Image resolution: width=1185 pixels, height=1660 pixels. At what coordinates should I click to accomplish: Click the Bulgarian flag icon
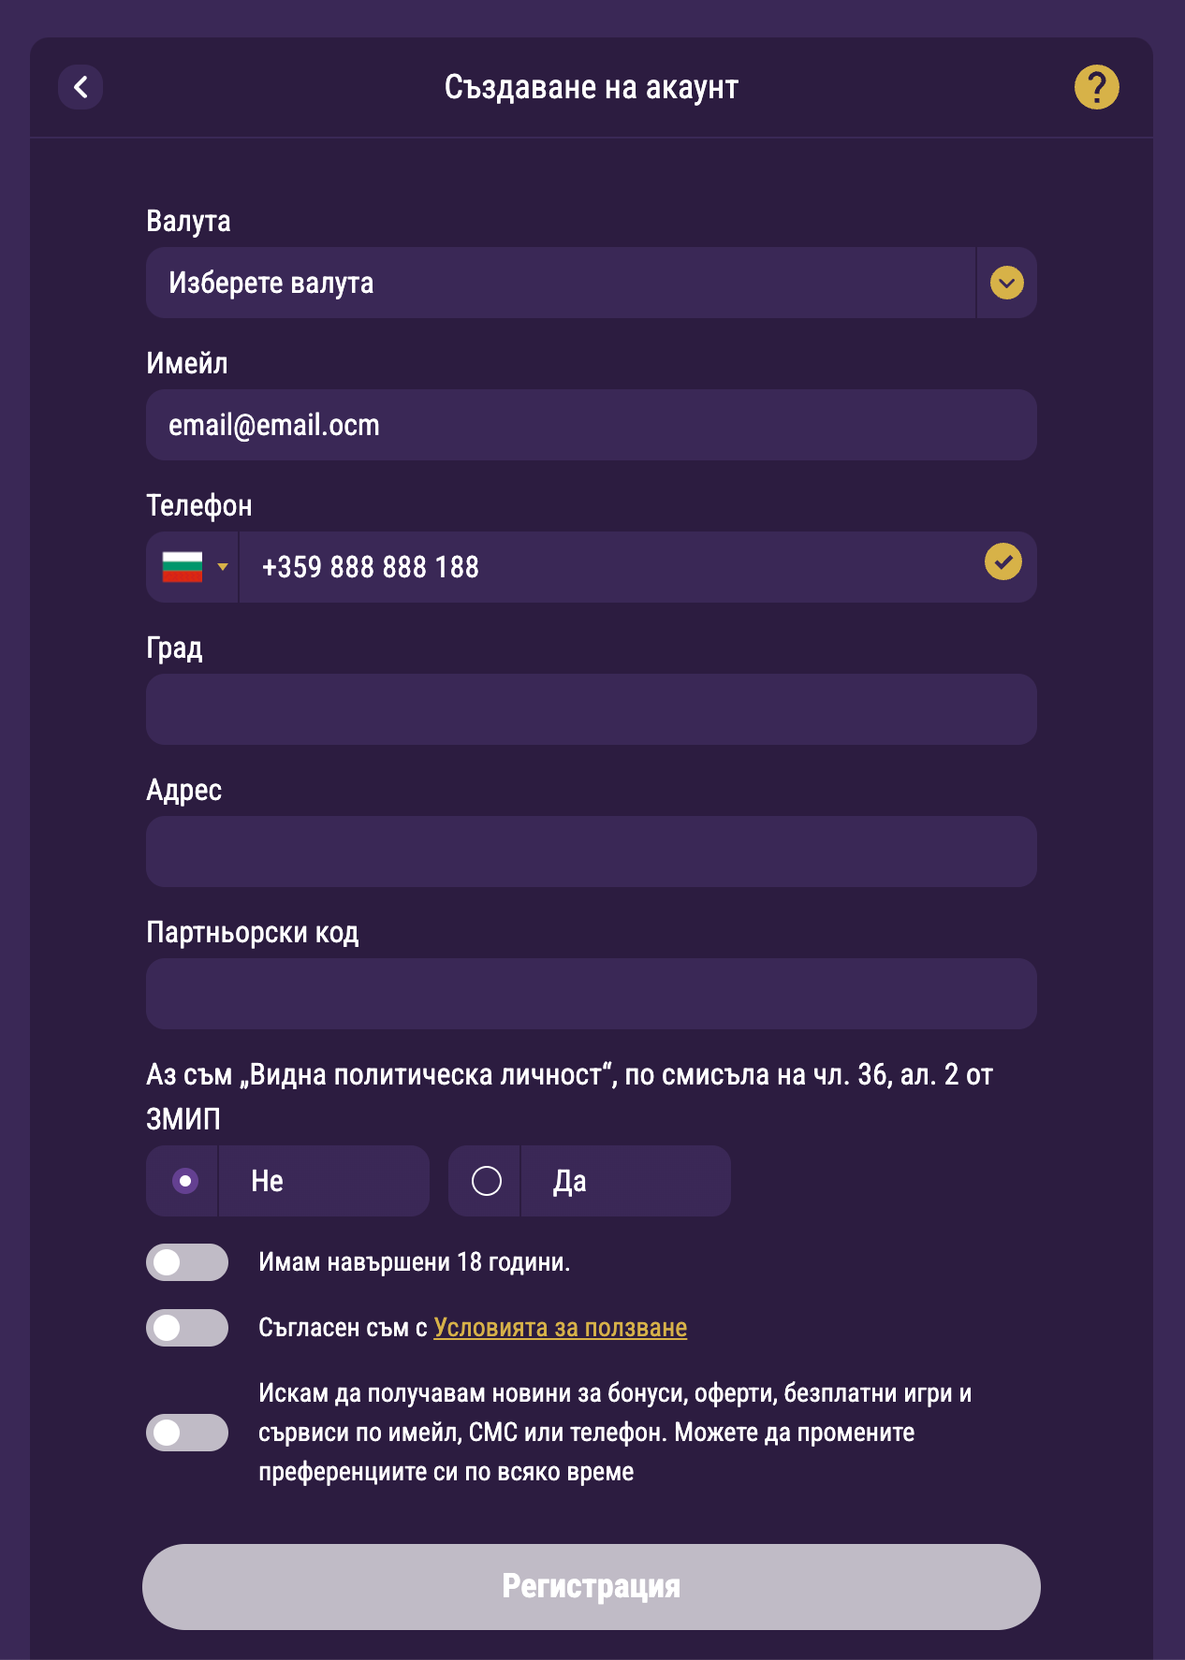click(183, 567)
